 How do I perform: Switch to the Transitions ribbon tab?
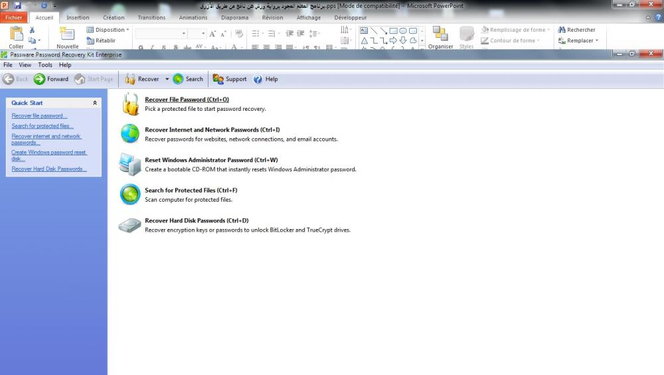tap(151, 18)
